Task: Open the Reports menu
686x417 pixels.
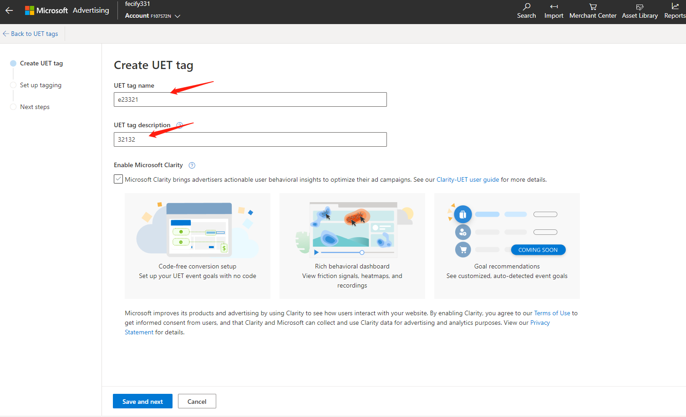Action: (x=675, y=11)
